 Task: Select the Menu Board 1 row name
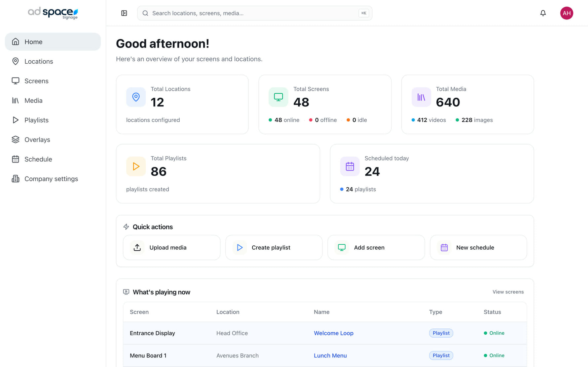pyautogui.click(x=148, y=355)
